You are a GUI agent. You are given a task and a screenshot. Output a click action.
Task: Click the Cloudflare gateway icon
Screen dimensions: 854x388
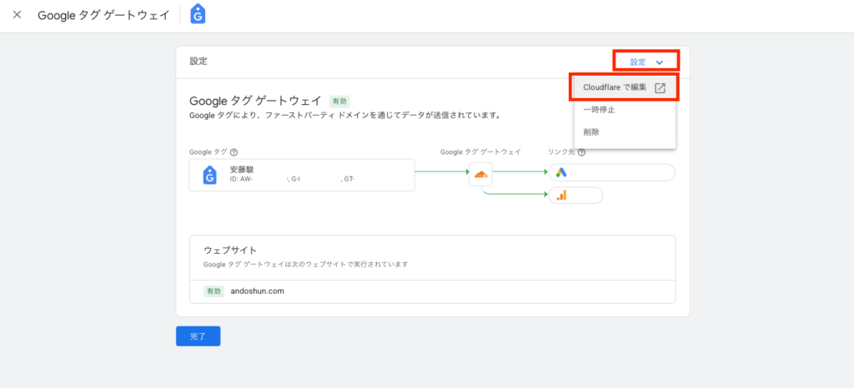pos(480,175)
